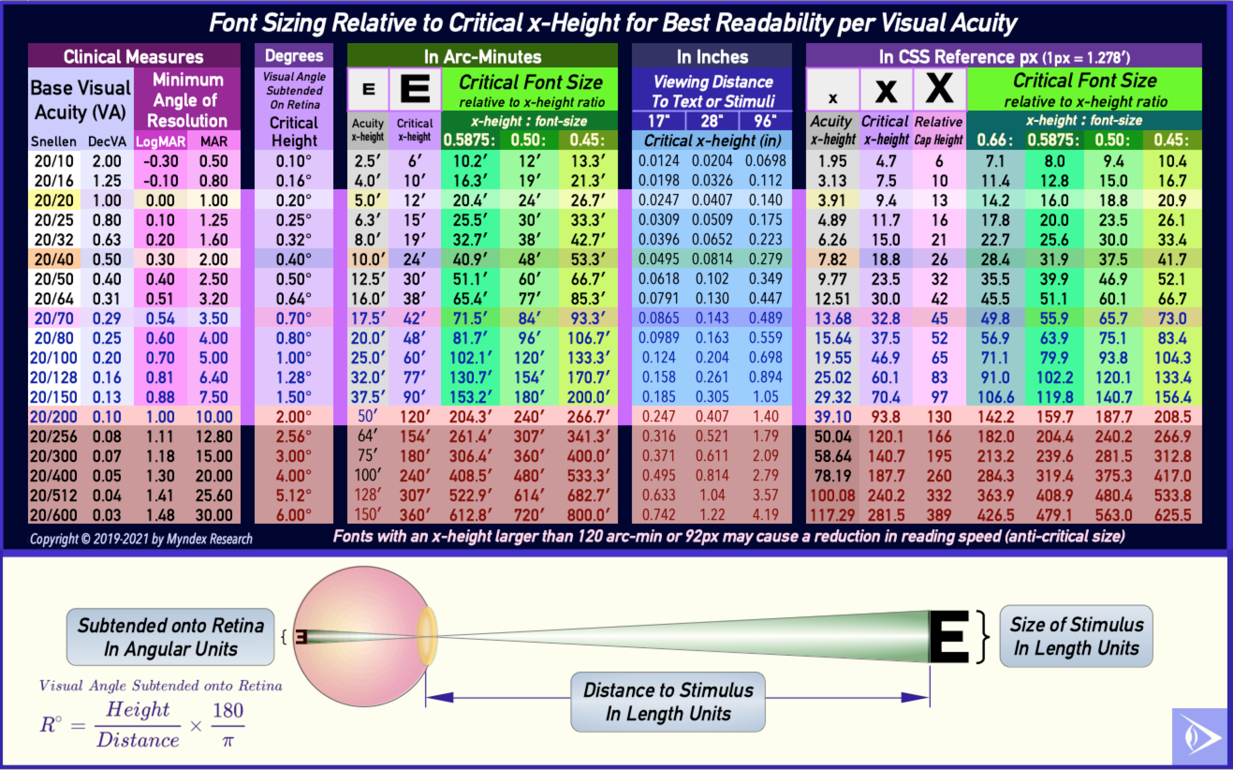Click the 96" viewing distance column header
This screenshot has height=770, width=1233.
coord(765,121)
